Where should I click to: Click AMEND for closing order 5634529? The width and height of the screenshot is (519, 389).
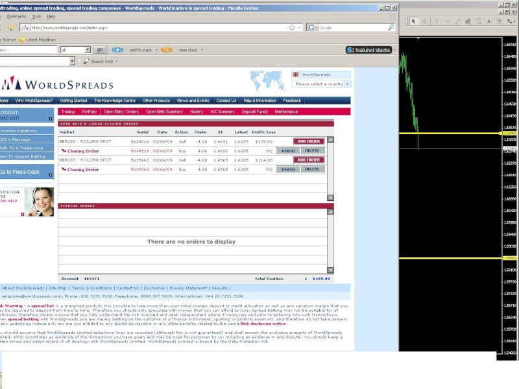tap(288, 151)
